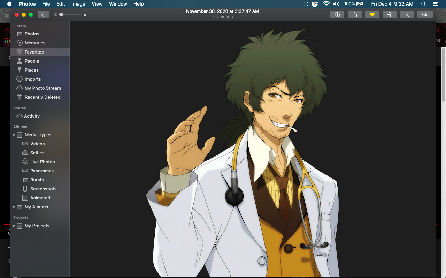Viewport: 446px width, 278px height.
Task: Click the Animated album icon
Action: [x=25, y=198]
